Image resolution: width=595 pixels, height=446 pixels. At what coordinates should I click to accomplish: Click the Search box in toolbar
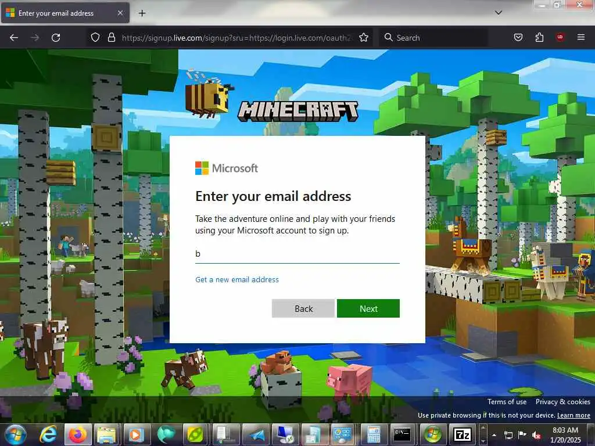tap(433, 38)
